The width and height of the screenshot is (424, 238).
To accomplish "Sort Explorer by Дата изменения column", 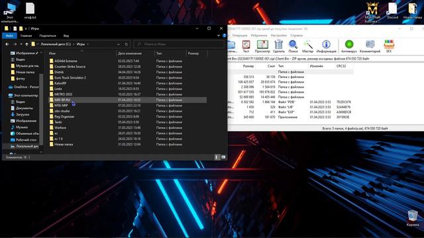I will click(135, 54).
